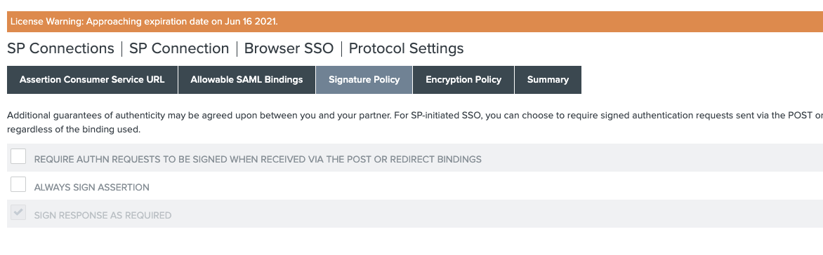Toggle the Sign Response As Required checkbox

[18, 212]
